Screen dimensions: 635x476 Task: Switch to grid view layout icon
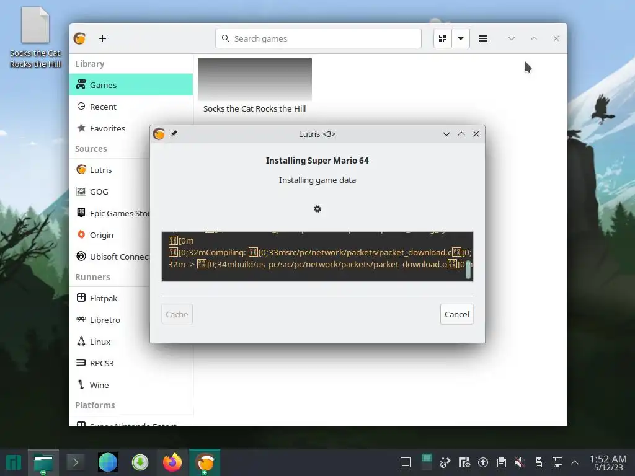coord(443,38)
